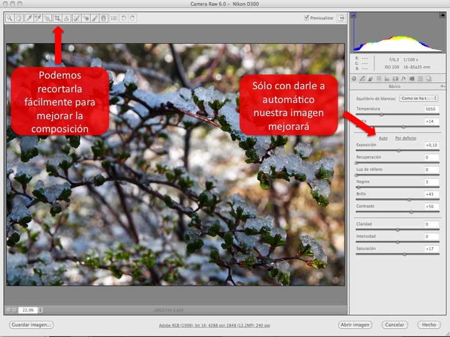Viewport: 450px width, 337px height.
Task: Toggle shadow clipping warning in histogram
Action: pyautogui.click(x=354, y=16)
